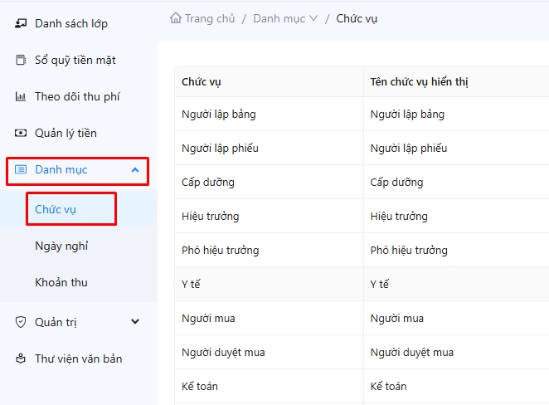This screenshot has width=549, height=405.
Task: Select the Chức vụ submenu item
Action: (x=56, y=209)
